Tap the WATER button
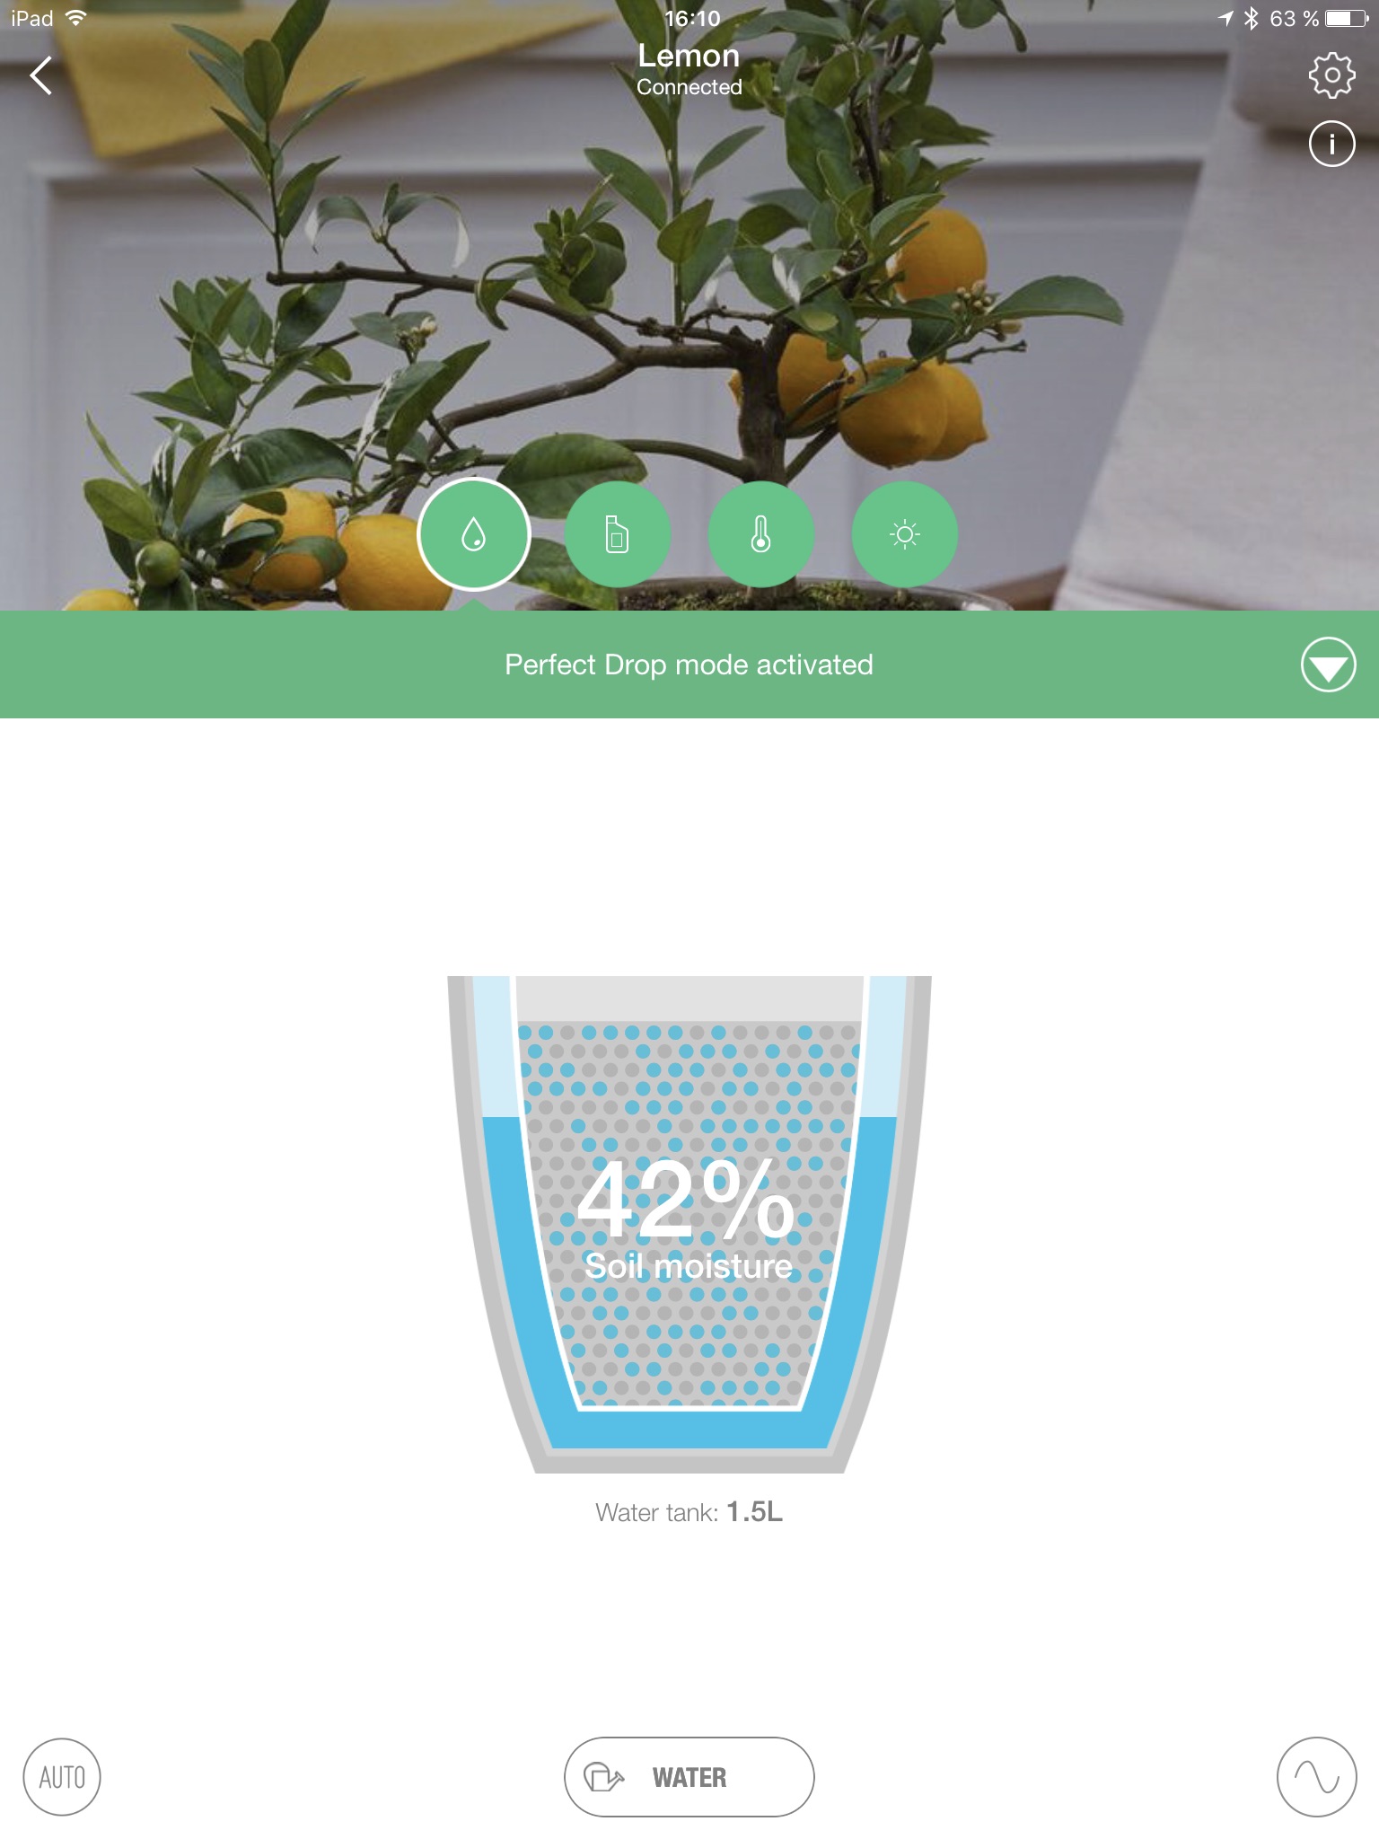1379x1839 pixels. [x=689, y=1777]
